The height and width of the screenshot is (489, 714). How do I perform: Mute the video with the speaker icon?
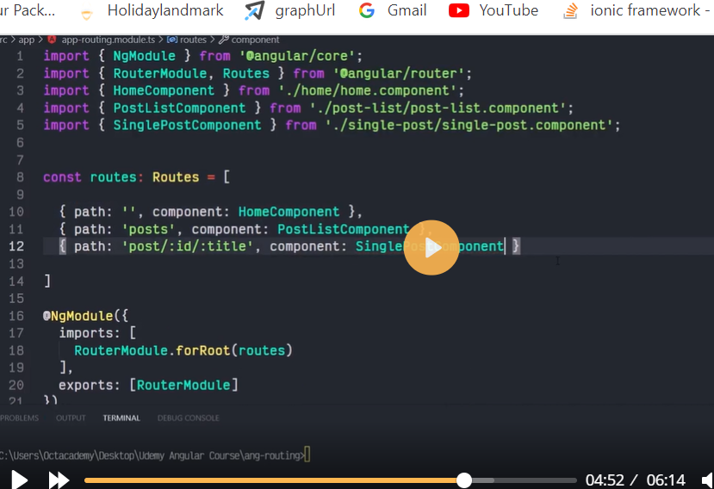point(707,480)
